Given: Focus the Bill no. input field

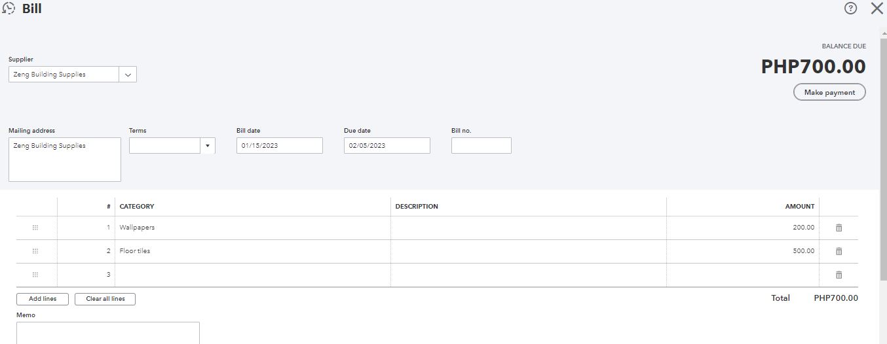Looking at the screenshot, I should click(x=481, y=146).
